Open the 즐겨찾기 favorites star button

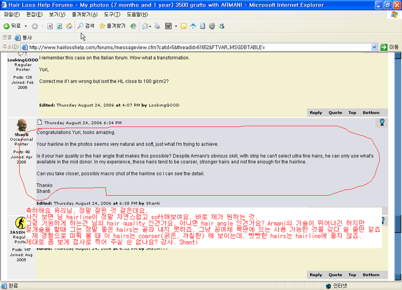tap(113, 26)
